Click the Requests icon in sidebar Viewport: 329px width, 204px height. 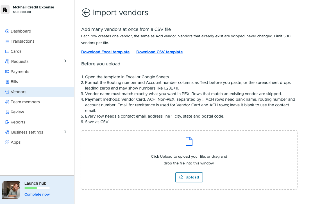7,61
